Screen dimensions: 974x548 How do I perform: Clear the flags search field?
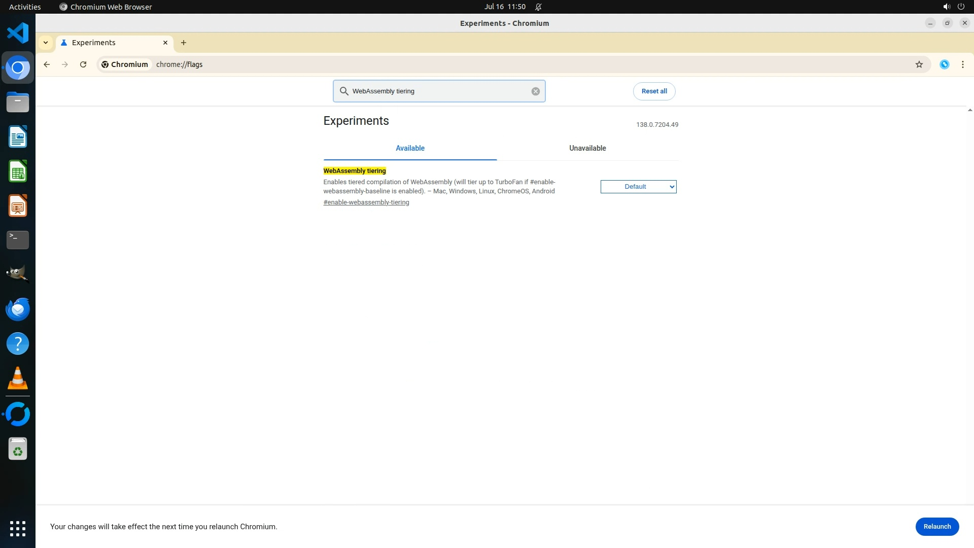[535, 91]
